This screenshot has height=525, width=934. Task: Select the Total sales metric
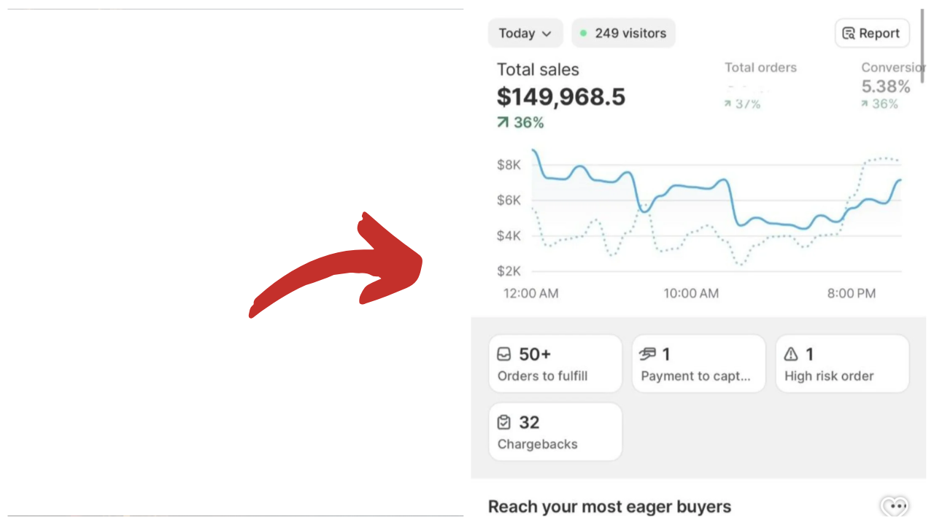tap(560, 95)
